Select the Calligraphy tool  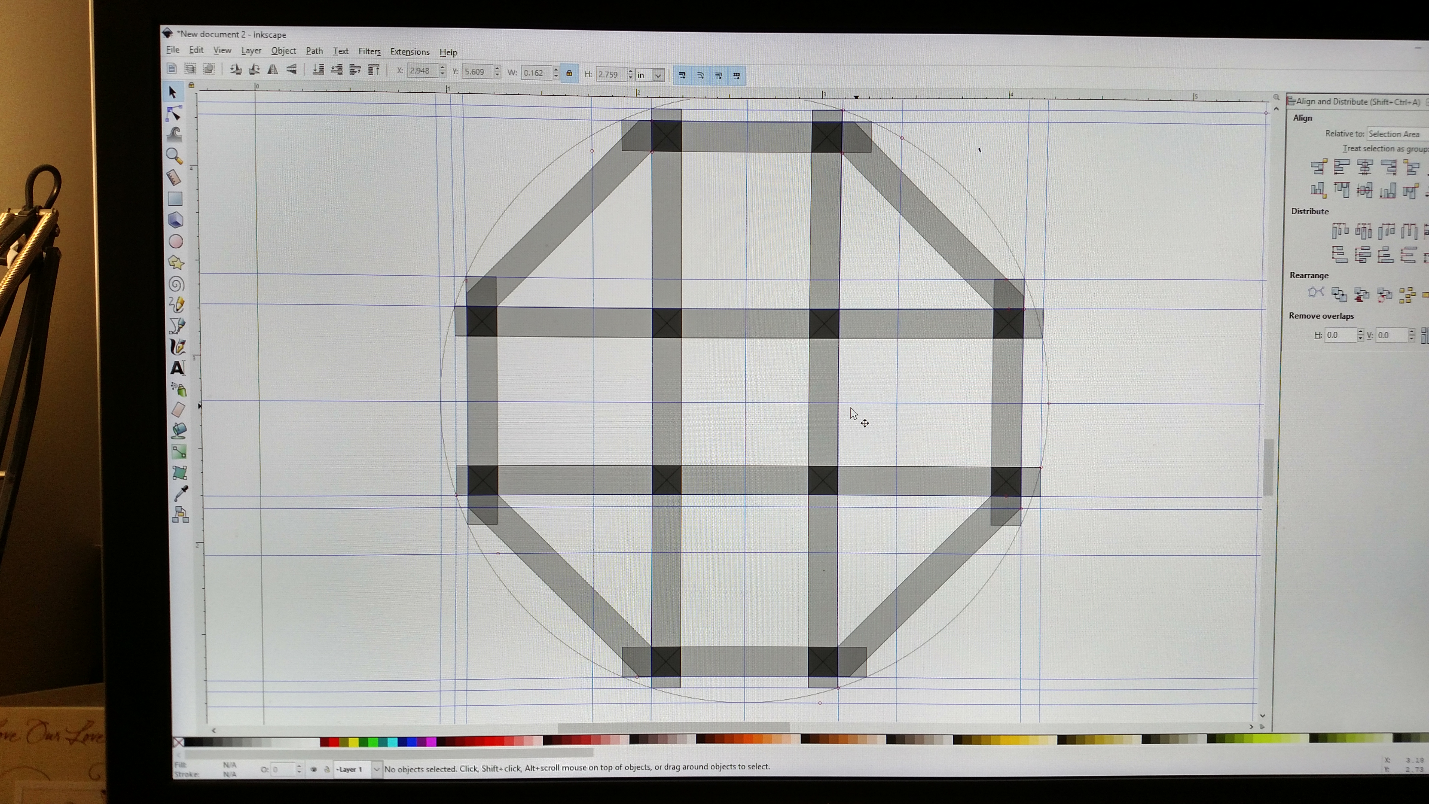click(x=178, y=347)
